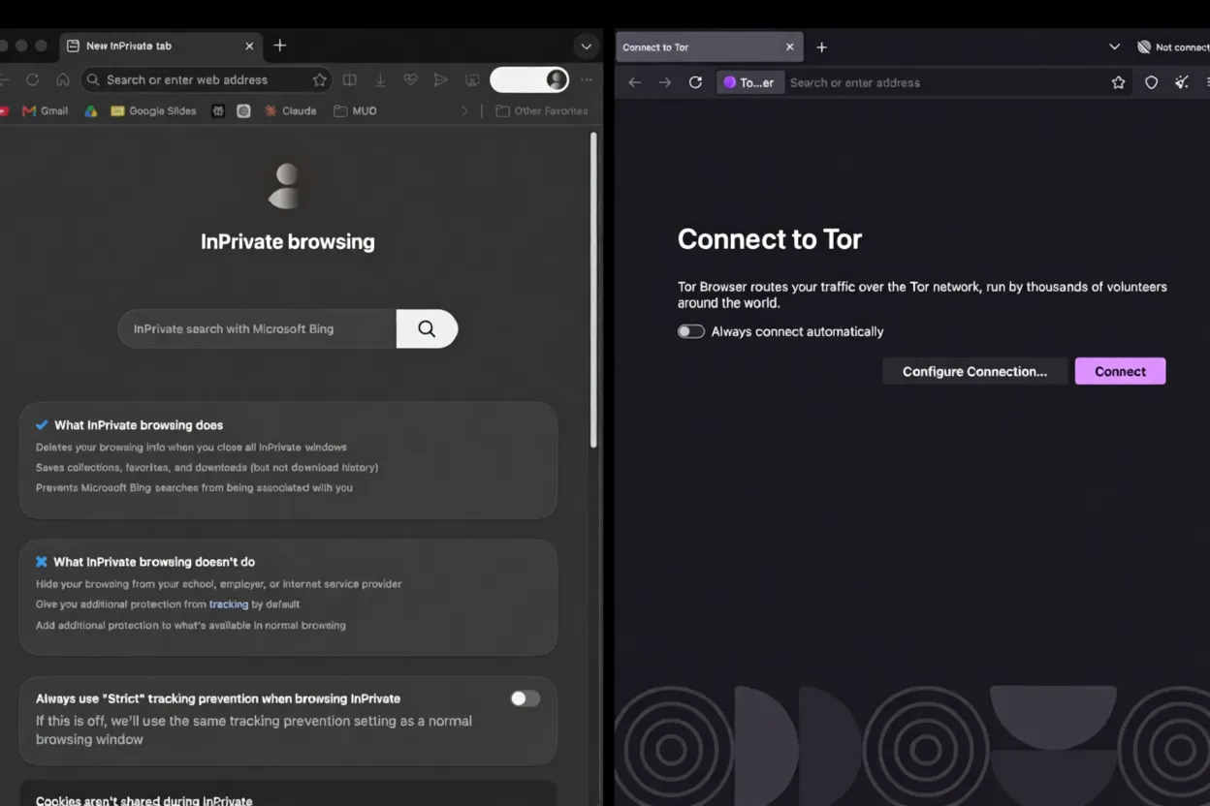The height and width of the screenshot is (806, 1210).
Task: Click the Tor New Identity broom icon
Action: point(1181,82)
